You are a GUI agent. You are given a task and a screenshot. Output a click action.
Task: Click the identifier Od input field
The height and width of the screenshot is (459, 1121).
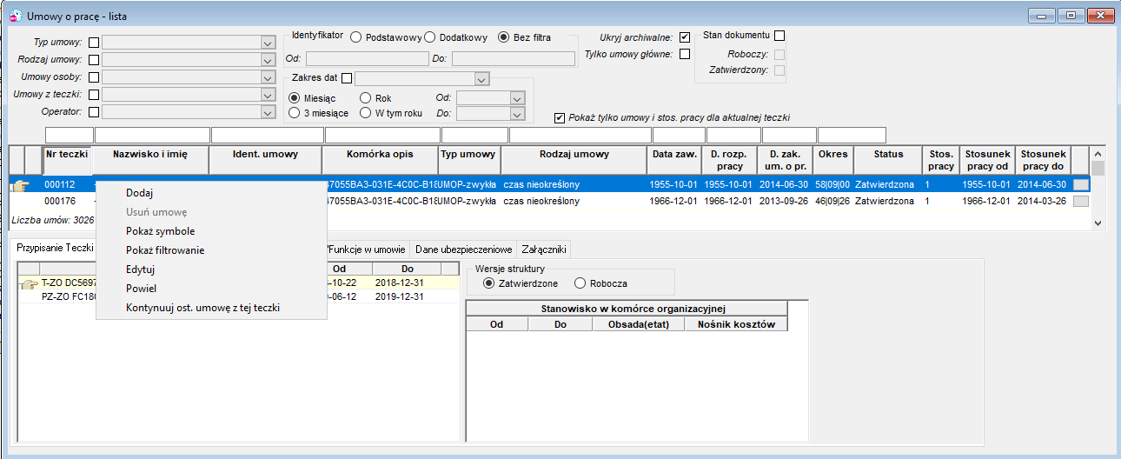(367, 59)
